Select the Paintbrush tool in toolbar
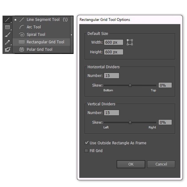This screenshot has width=187, height=187. 7,35
